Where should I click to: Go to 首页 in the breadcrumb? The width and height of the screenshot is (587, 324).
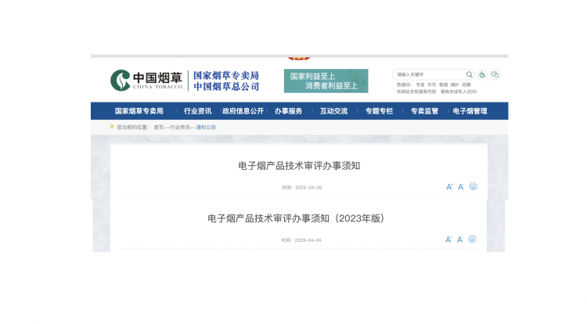pyautogui.click(x=158, y=128)
